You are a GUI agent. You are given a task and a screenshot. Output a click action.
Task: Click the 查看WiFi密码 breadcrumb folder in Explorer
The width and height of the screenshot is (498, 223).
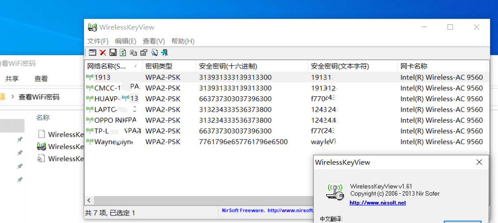pos(39,97)
